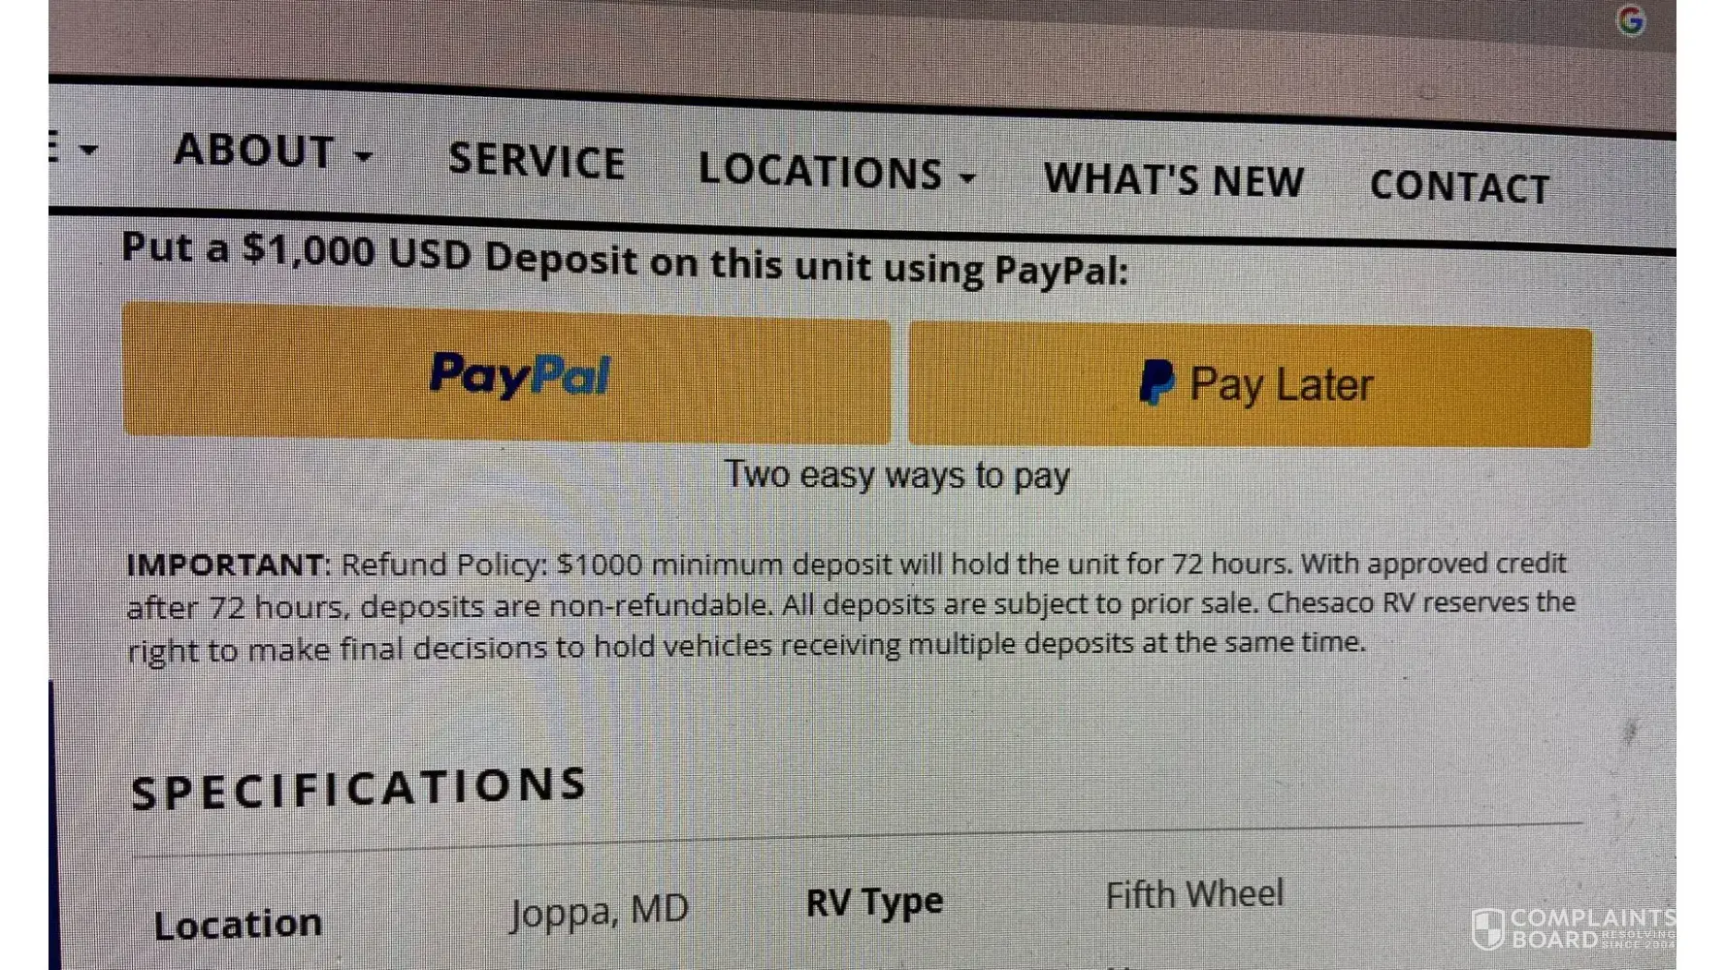Click the $1,000 USD Deposit heading
1725x970 pixels.
tap(625, 260)
